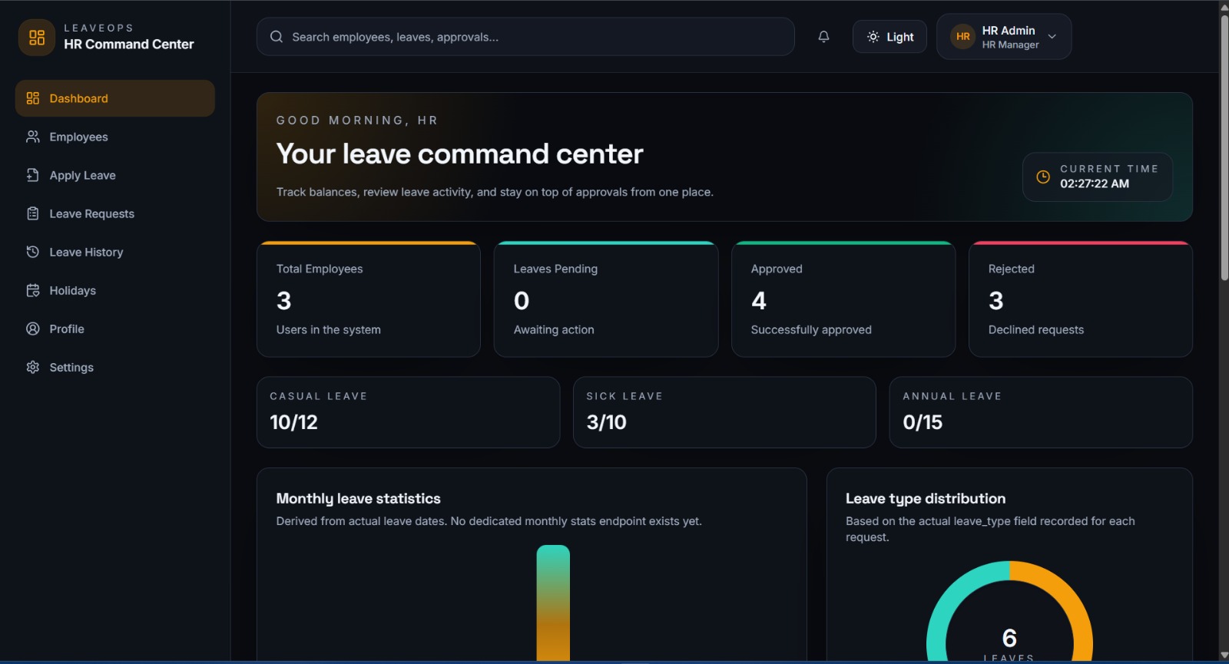Click the Sick Leave balance card
Screen dimensions: 1229x664
[724, 412]
